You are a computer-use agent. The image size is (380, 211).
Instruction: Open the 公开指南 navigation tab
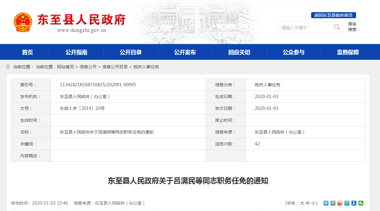tap(76, 52)
